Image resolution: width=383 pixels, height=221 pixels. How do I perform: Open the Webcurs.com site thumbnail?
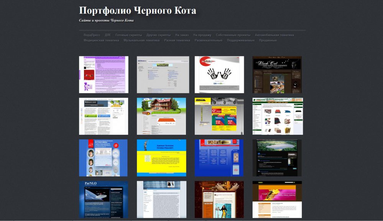point(104,116)
